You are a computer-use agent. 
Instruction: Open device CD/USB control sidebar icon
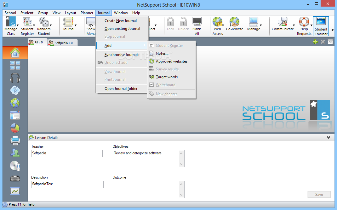pyautogui.click(x=15, y=166)
